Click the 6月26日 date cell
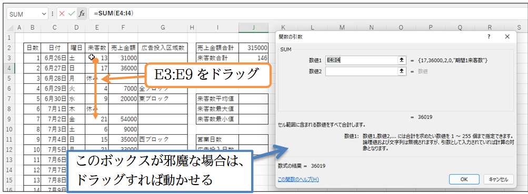Image resolution: width=528 pixels, height=194 pixels. (x=54, y=58)
